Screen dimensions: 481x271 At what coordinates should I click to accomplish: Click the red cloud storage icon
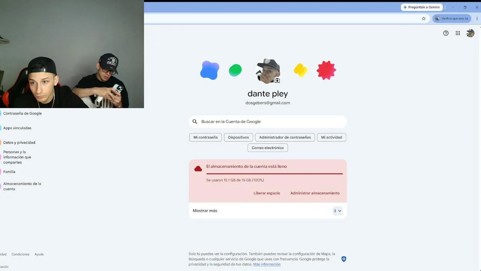[x=198, y=169]
